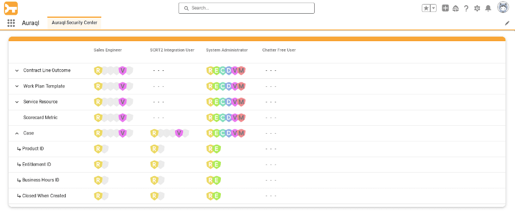Click Chatter Free User dashes on Contract Line Outcome
Screen dimensions: 515x211
pos(271,70)
